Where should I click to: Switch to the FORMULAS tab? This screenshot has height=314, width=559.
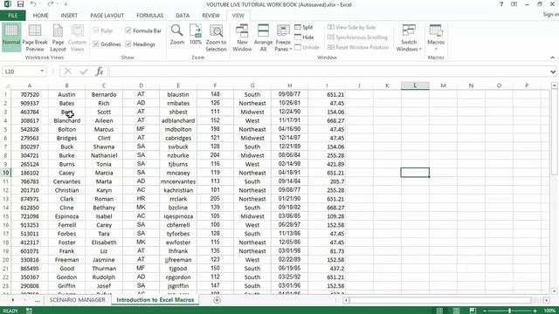pyautogui.click(x=149, y=16)
